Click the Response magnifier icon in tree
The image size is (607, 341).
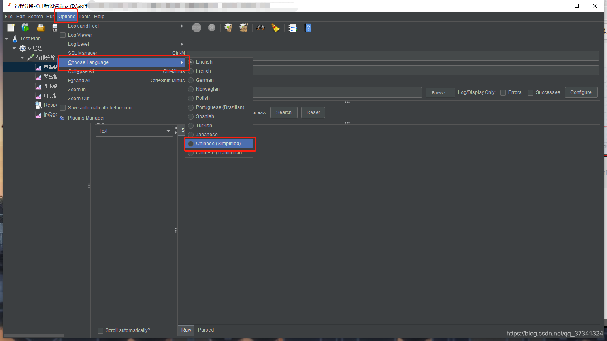point(38,105)
